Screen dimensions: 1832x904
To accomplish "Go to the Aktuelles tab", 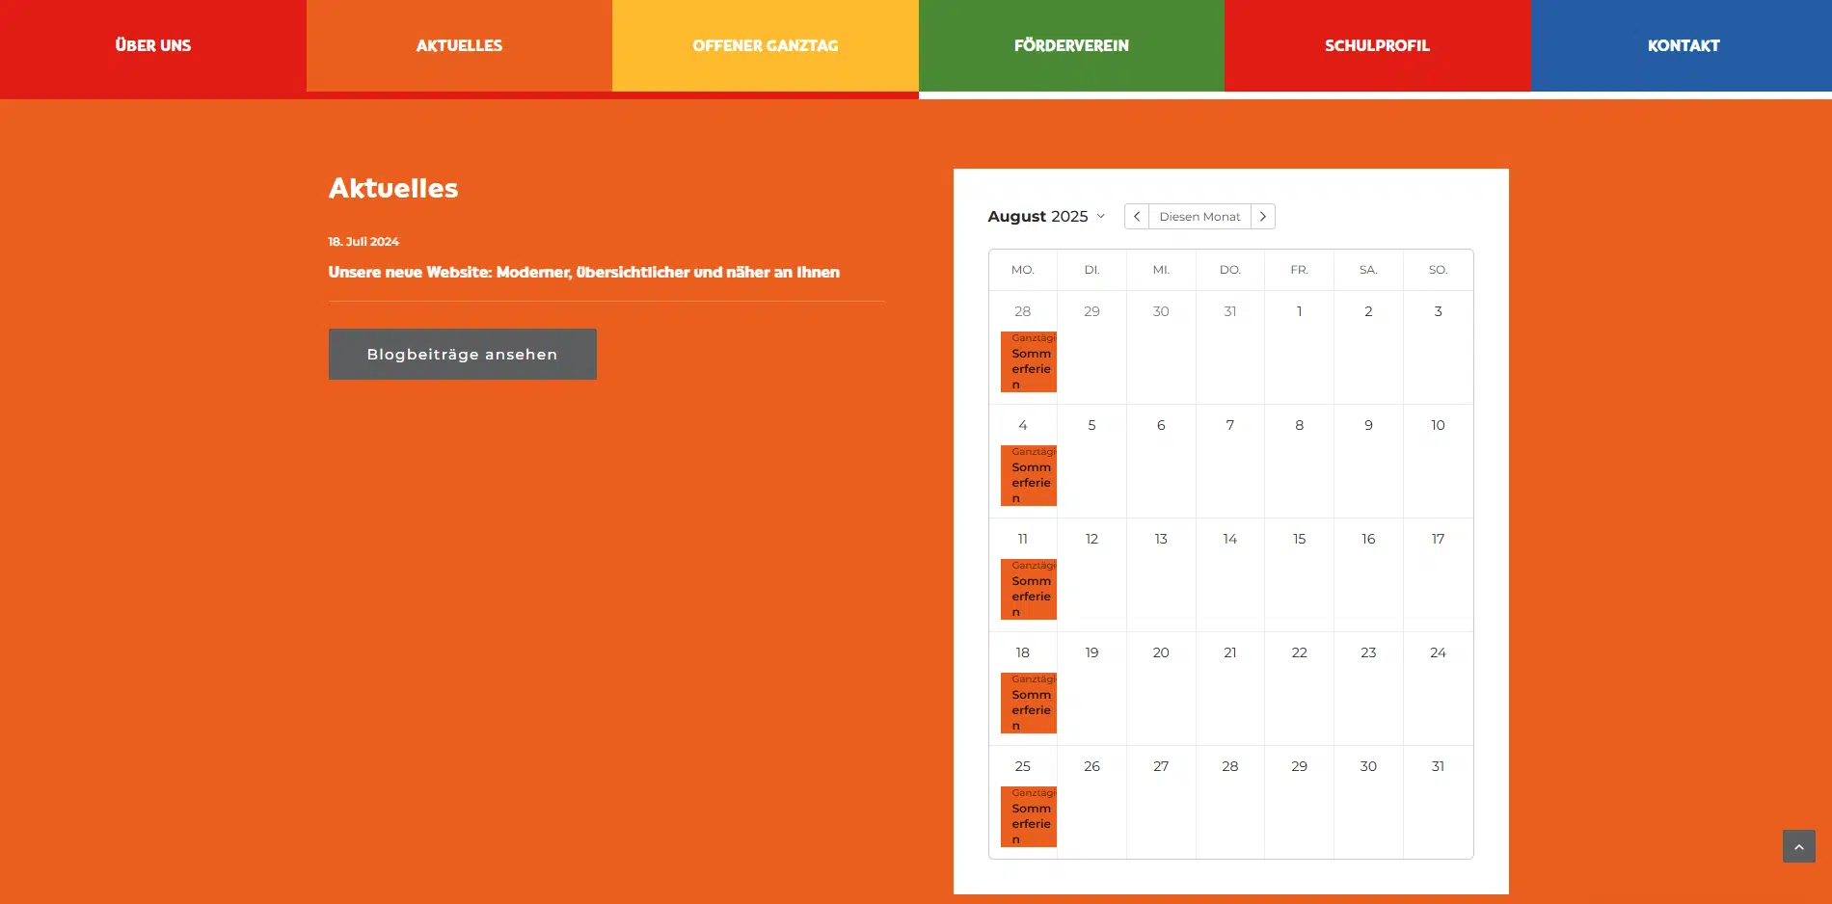I will [x=459, y=45].
